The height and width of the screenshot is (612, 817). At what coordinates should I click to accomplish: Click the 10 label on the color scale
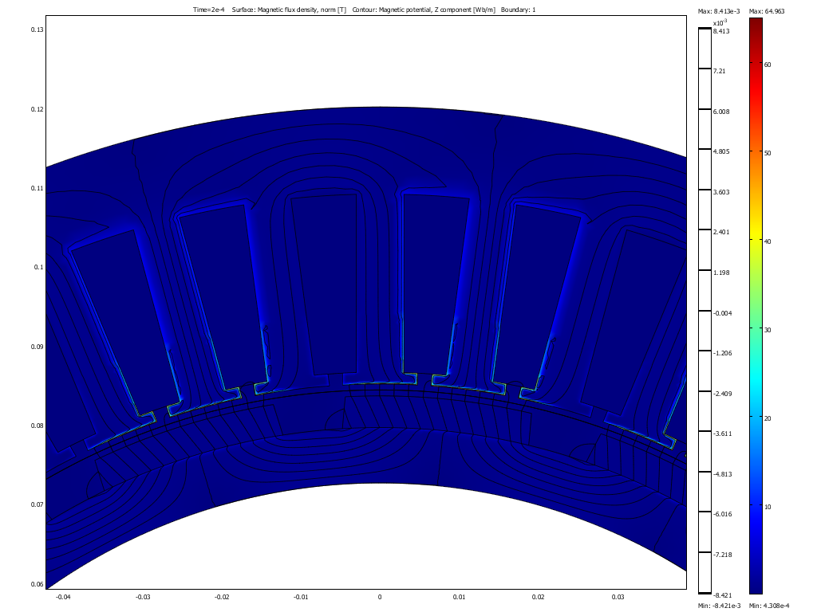click(768, 507)
